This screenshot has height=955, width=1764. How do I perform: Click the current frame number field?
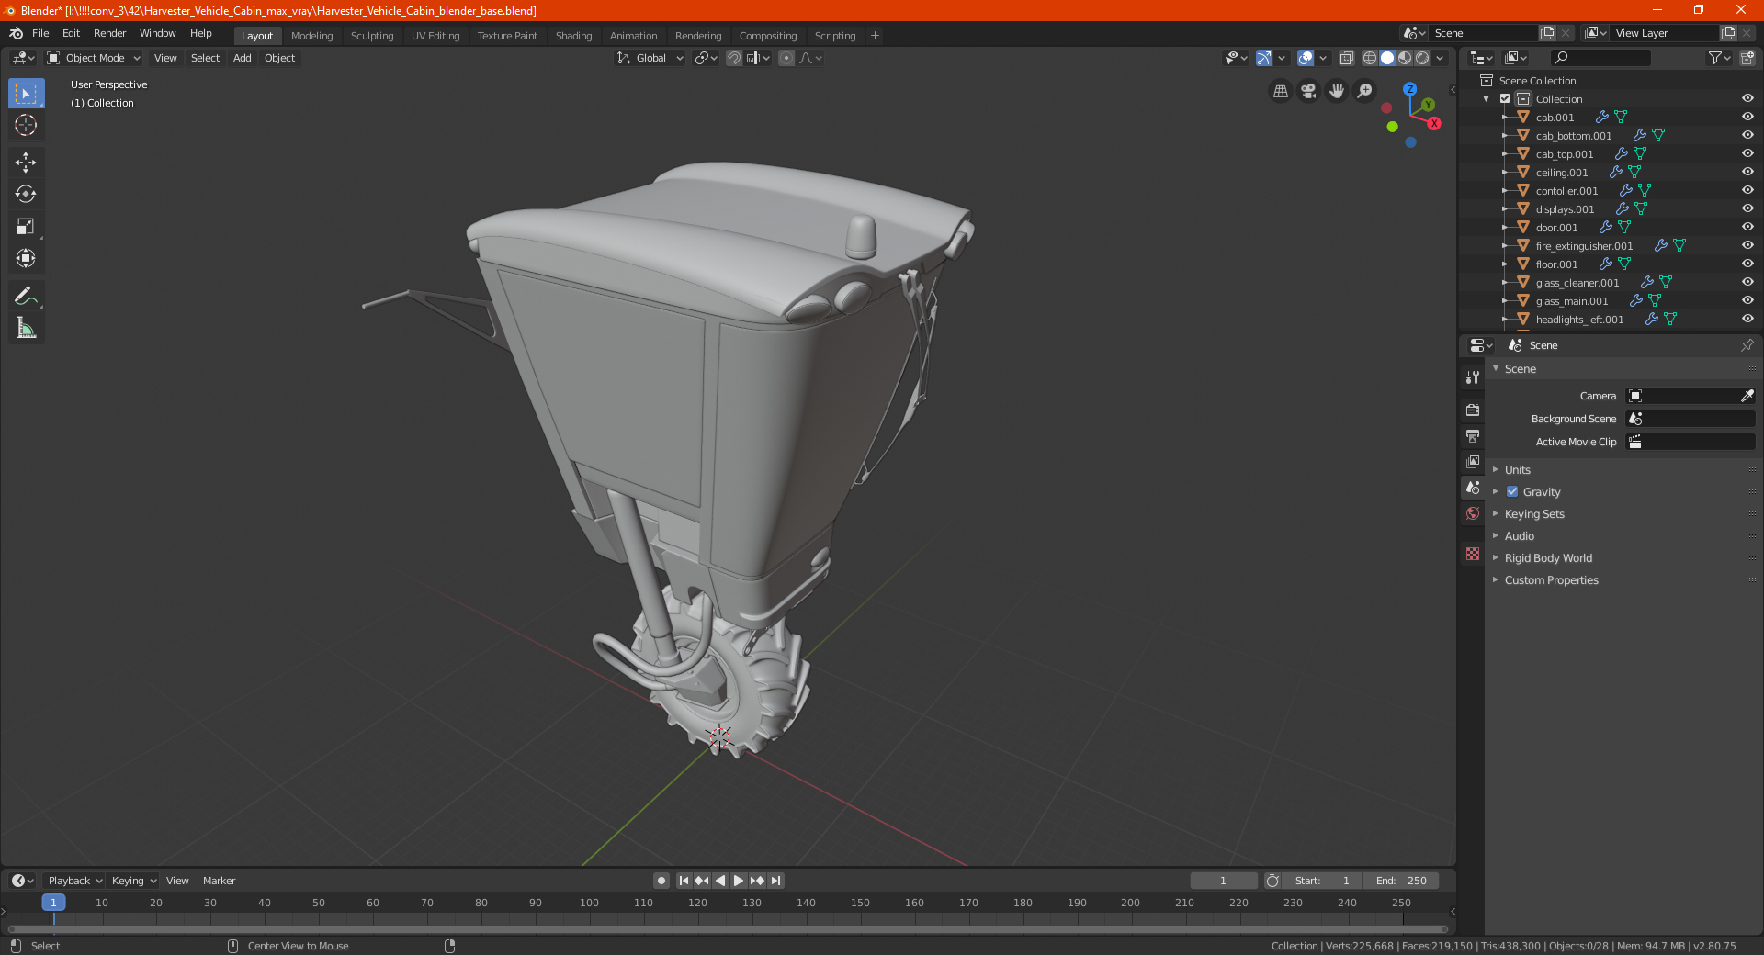pos(1224,881)
